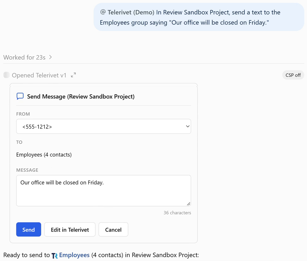Click the Send button
This screenshot has width=307, height=261.
pyautogui.click(x=29, y=229)
